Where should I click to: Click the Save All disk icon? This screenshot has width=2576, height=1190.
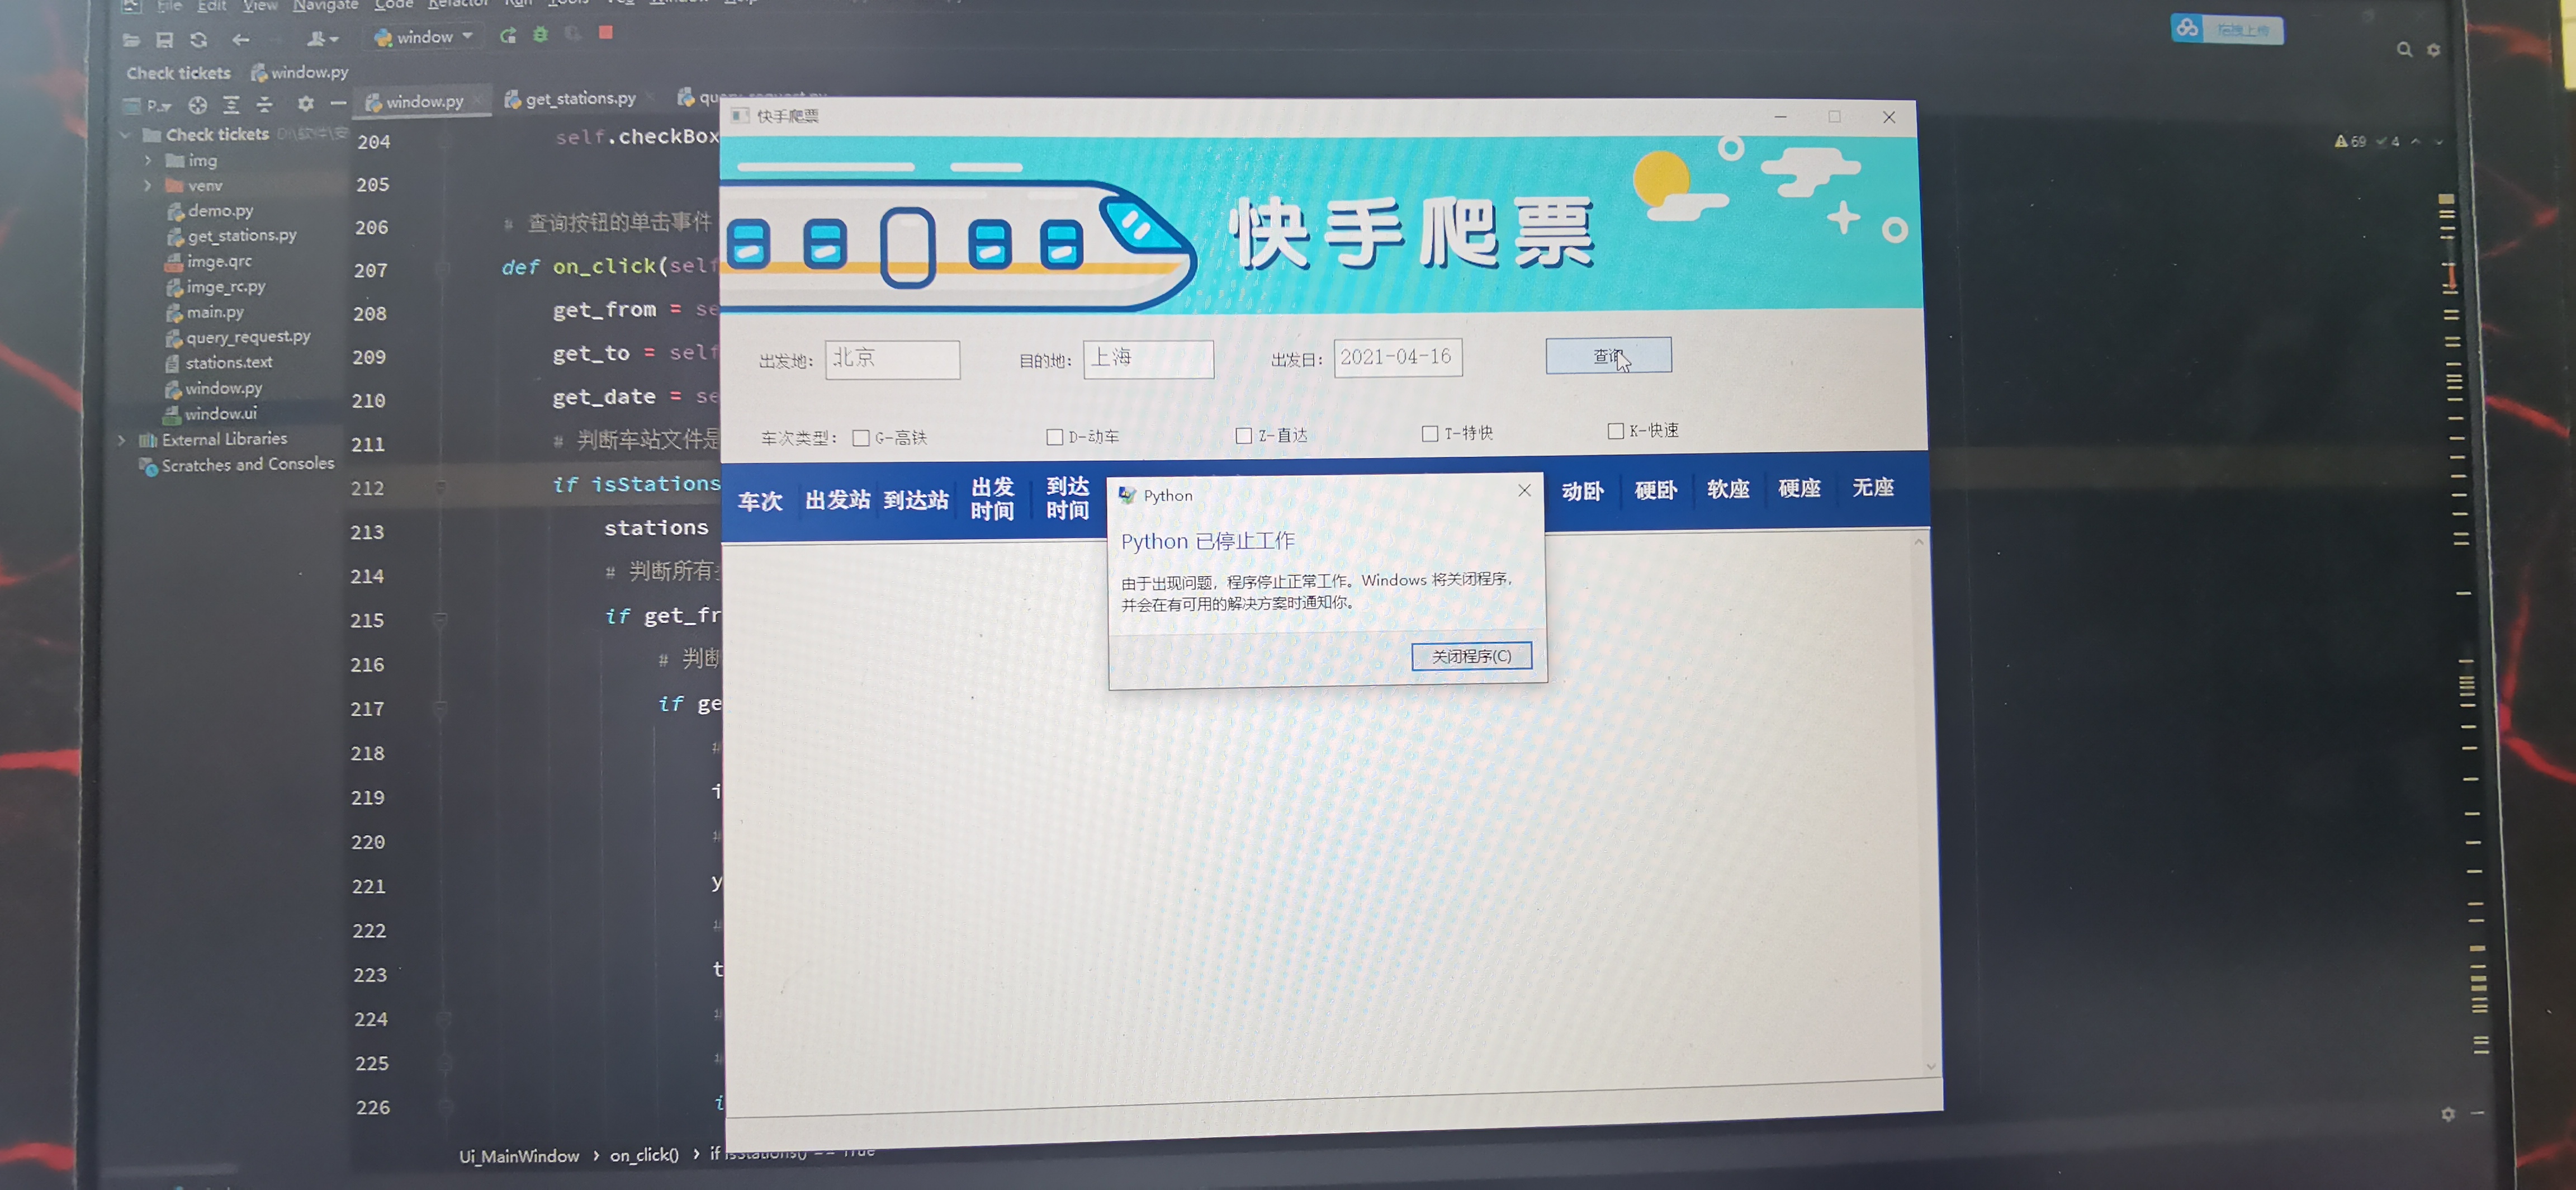pyautogui.click(x=165, y=40)
